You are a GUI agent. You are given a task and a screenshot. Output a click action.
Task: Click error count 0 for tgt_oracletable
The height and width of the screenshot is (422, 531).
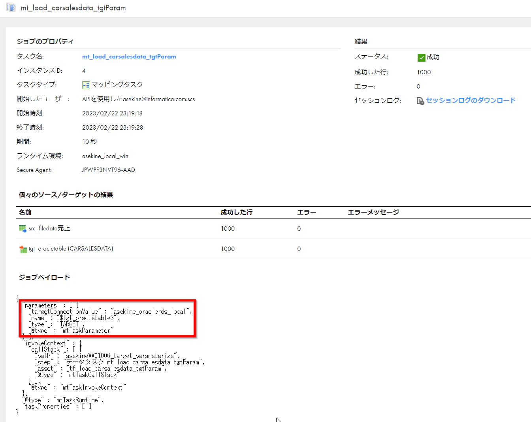tap(299, 249)
